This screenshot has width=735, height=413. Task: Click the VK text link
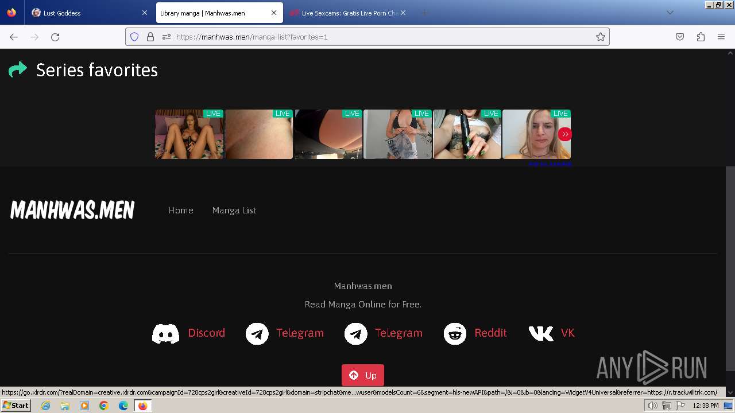(568, 333)
